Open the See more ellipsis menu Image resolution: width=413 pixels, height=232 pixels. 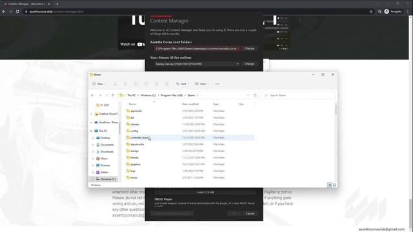pos(217,84)
